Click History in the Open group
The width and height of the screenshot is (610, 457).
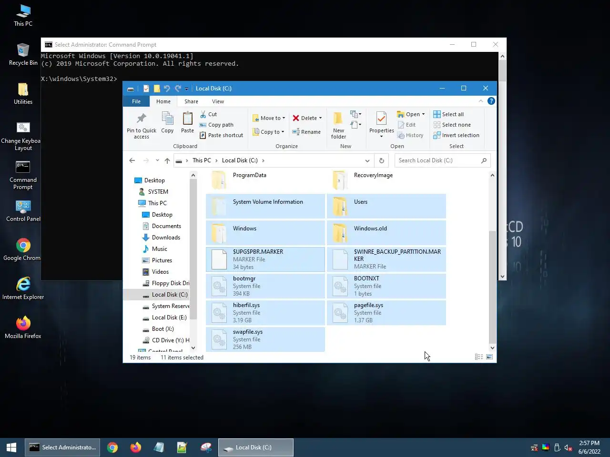[410, 135]
